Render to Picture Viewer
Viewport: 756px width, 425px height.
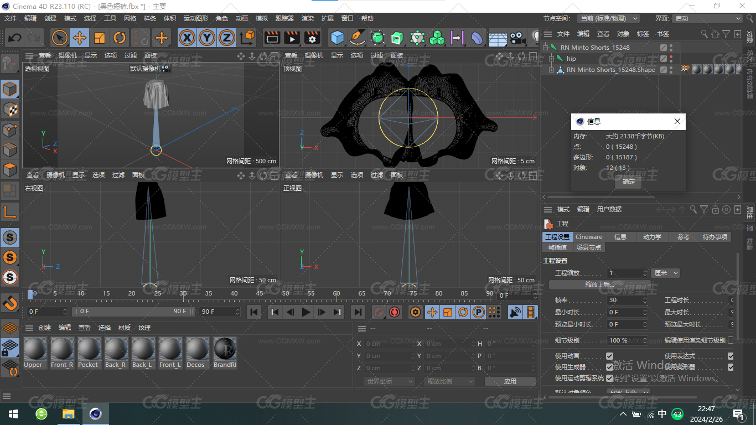[x=292, y=38]
